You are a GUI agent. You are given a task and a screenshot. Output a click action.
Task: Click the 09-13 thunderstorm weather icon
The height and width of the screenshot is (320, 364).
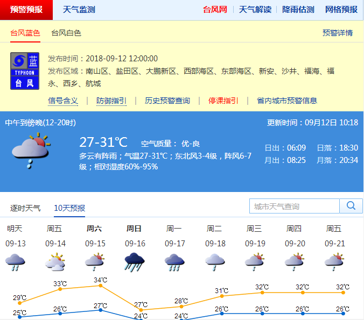click(x=16, y=262)
